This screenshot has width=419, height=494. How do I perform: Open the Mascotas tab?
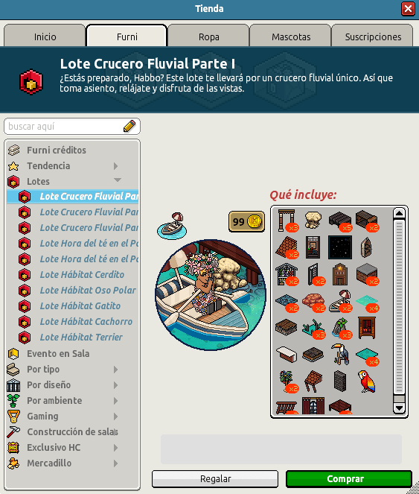291,37
